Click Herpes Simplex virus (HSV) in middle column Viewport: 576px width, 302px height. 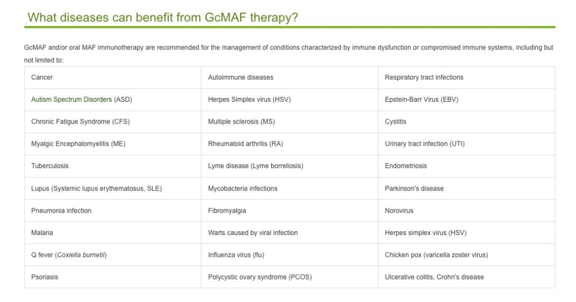click(x=290, y=100)
